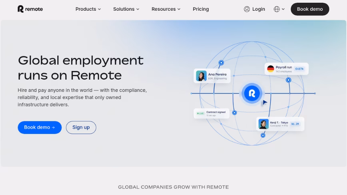This screenshot has width=347, height=195.
Task: Click the green LIVE badge
Action: [201, 113]
